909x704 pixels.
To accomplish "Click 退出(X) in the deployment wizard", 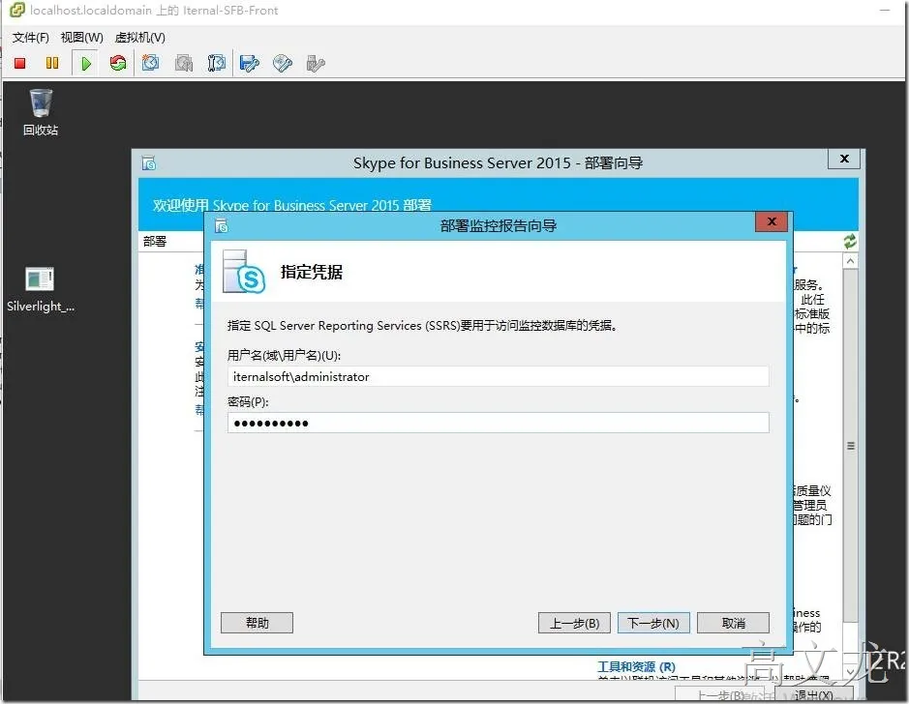I will (813, 694).
